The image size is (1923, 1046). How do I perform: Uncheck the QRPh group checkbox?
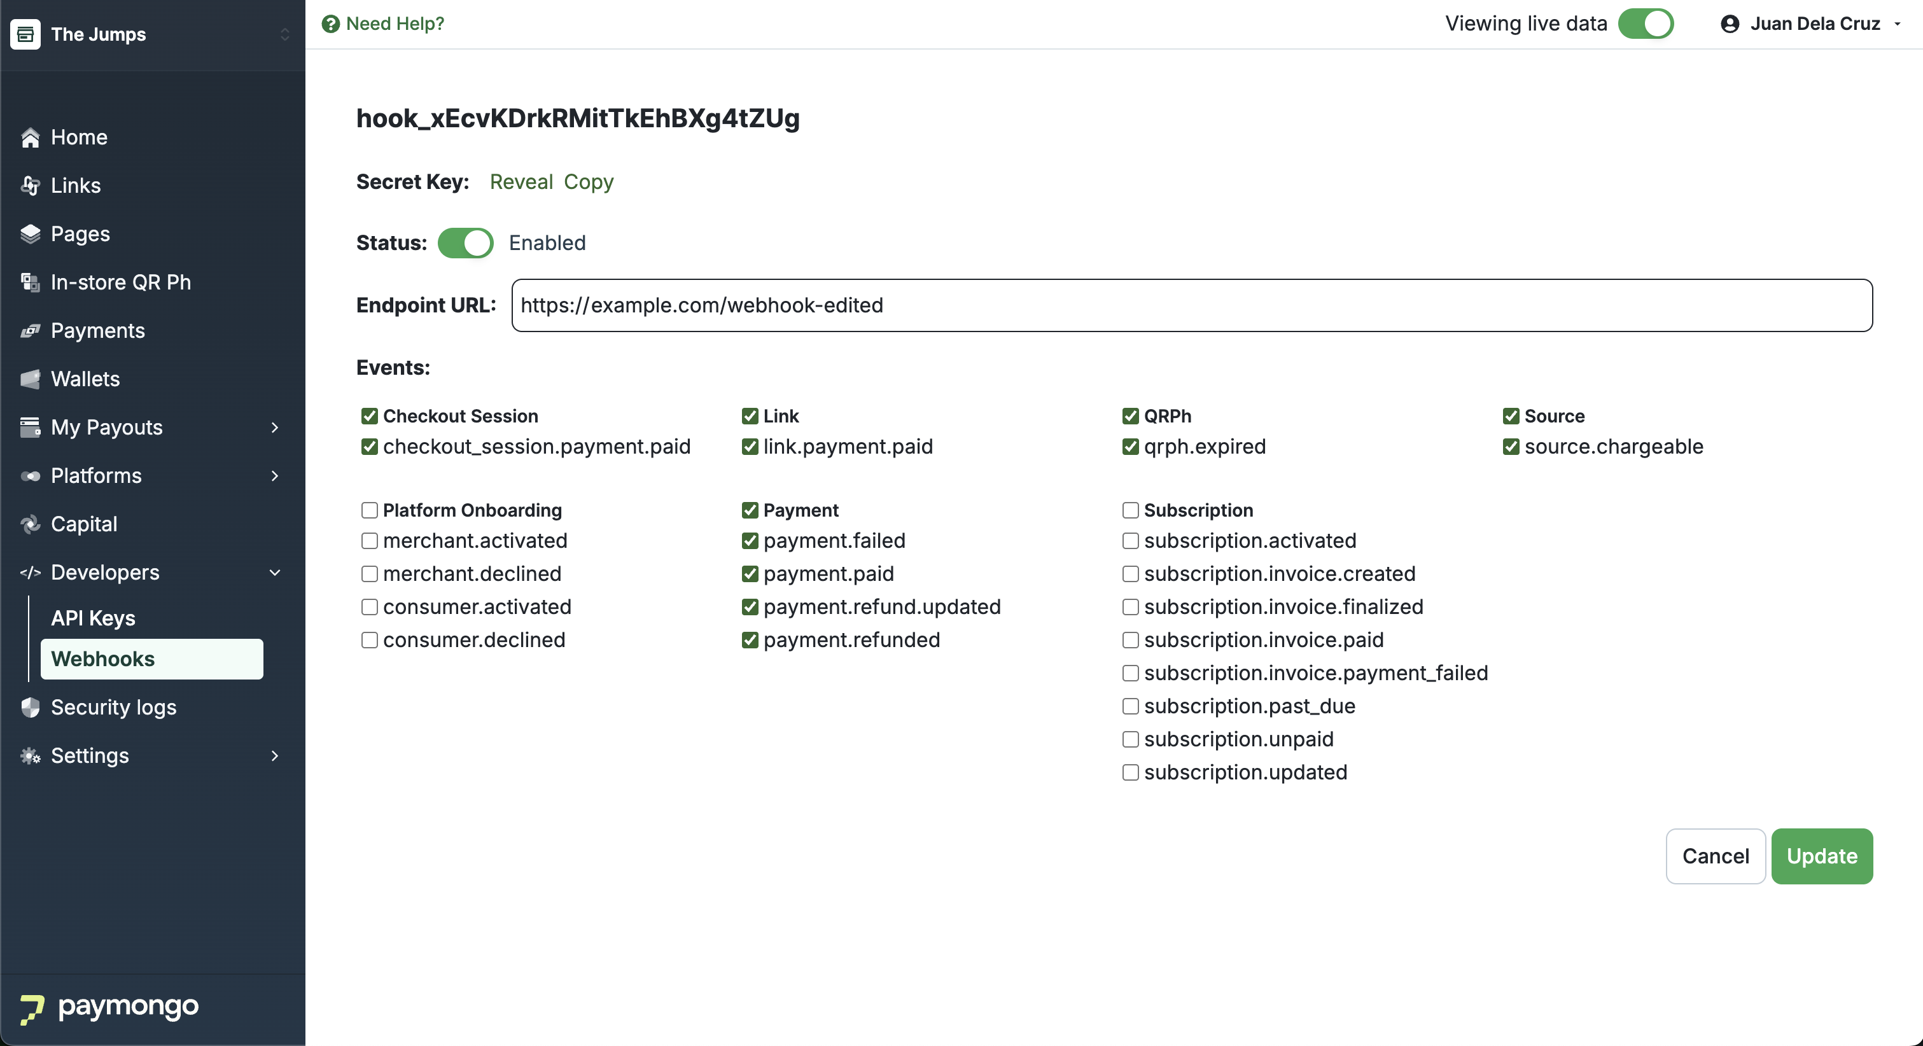pyautogui.click(x=1131, y=417)
